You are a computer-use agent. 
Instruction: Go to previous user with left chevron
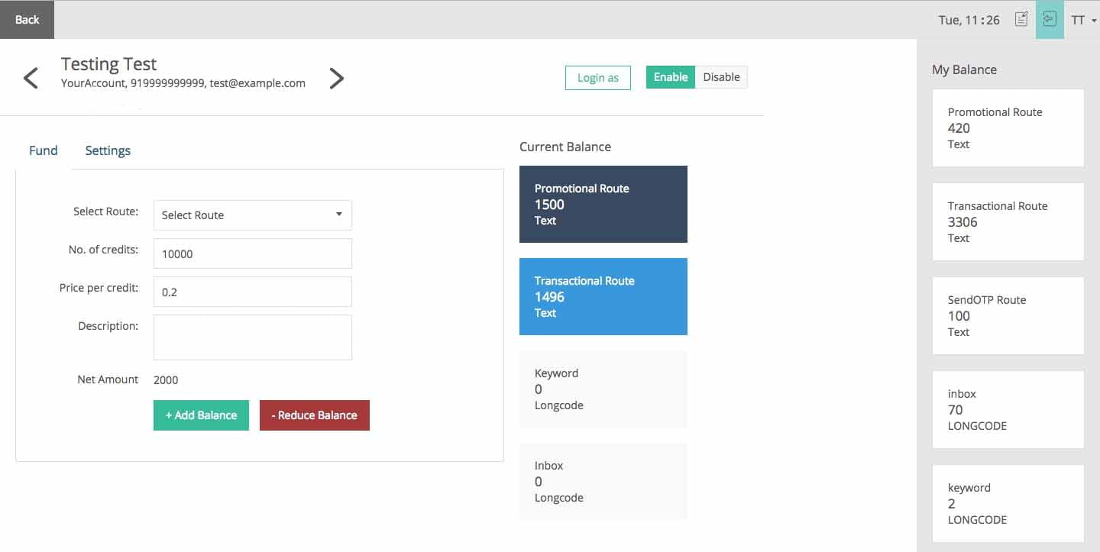pos(31,78)
